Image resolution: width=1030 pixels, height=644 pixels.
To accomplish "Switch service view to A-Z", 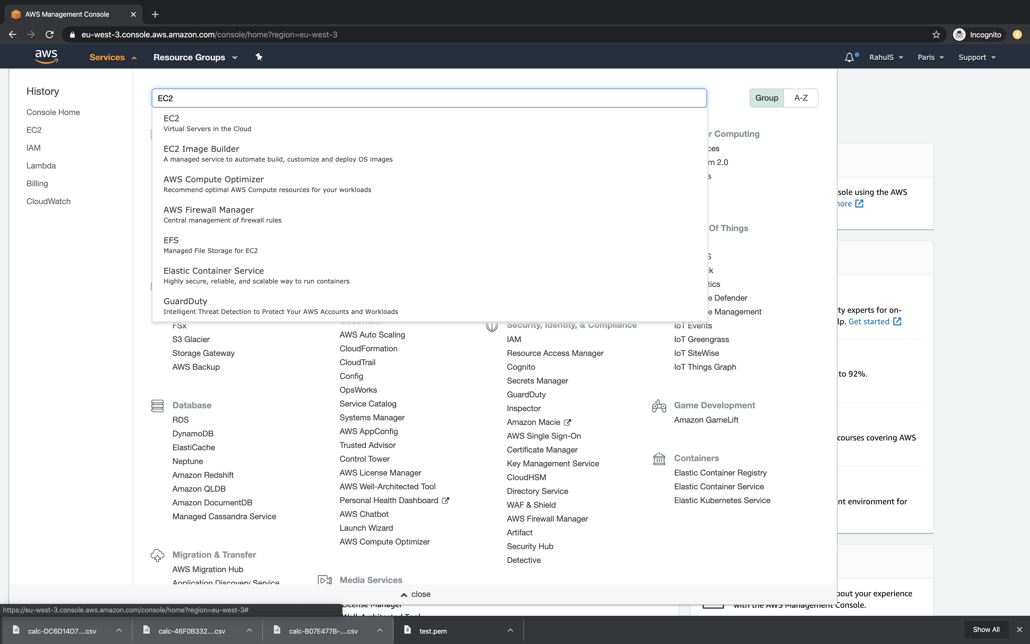I will tap(801, 98).
